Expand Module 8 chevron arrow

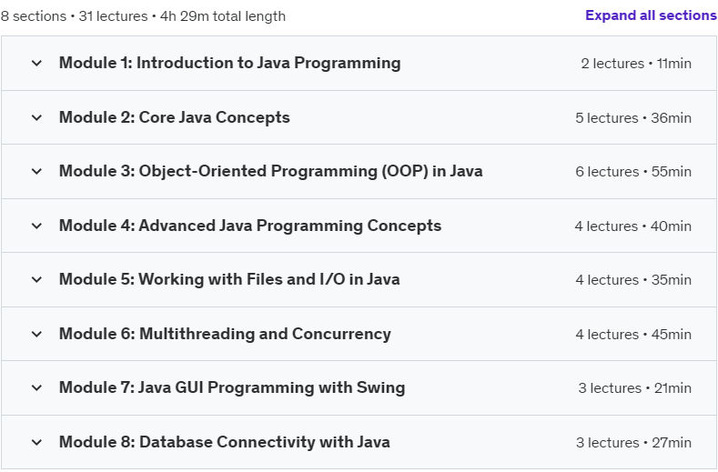coord(36,442)
